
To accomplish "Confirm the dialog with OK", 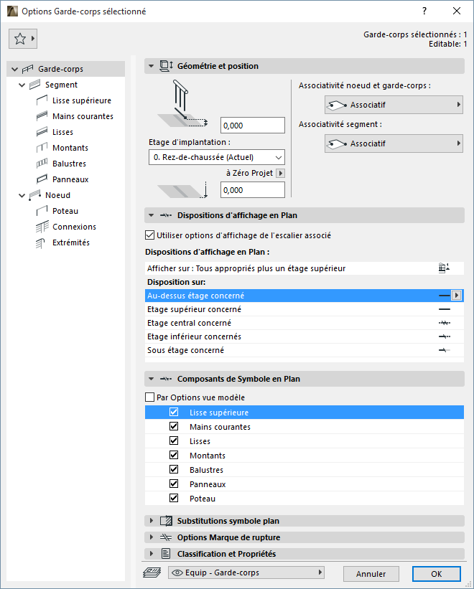I will (x=436, y=574).
